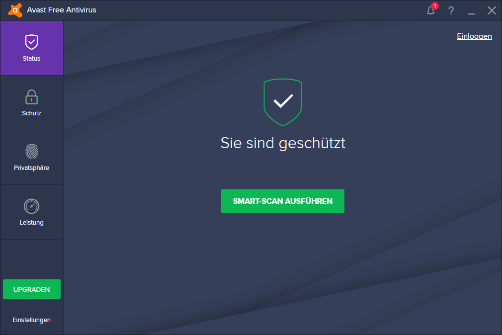
Task: Select the Status shield icon in sidebar
Action: coord(32,42)
